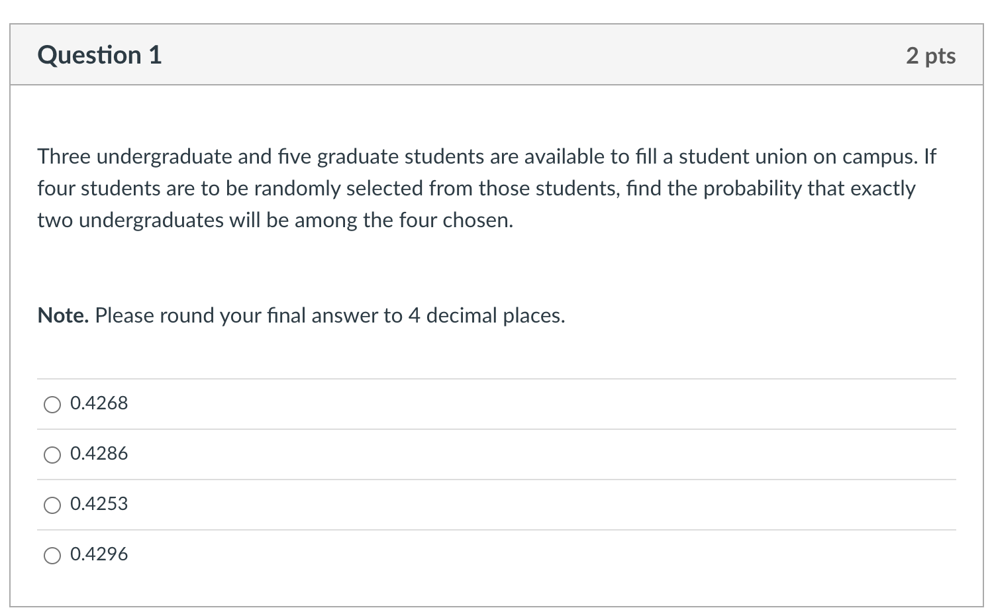Image resolution: width=992 pixels, height=612 pixels.
Task: Click the answer label reading 0.4253
Action: (x=99, y=504)
